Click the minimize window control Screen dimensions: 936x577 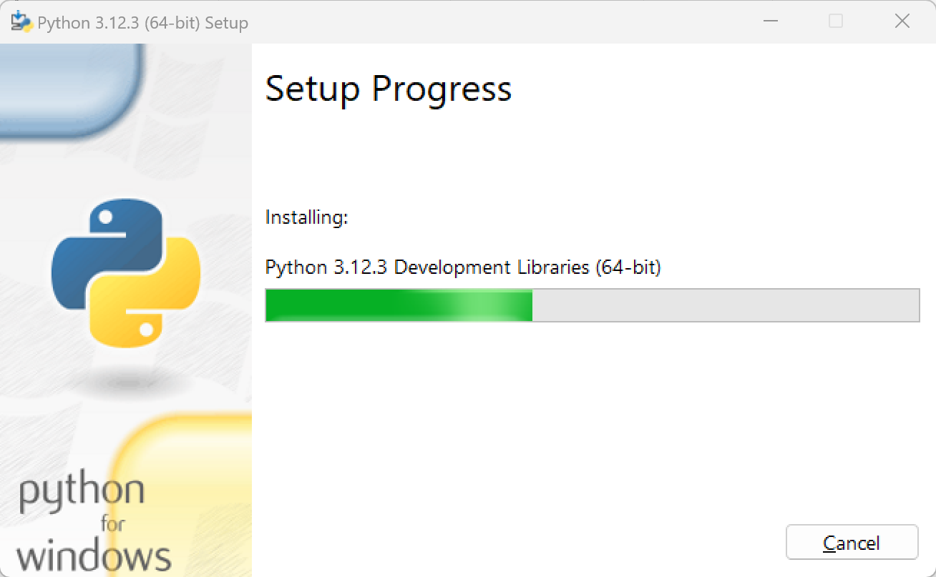[x=770, y=21]
